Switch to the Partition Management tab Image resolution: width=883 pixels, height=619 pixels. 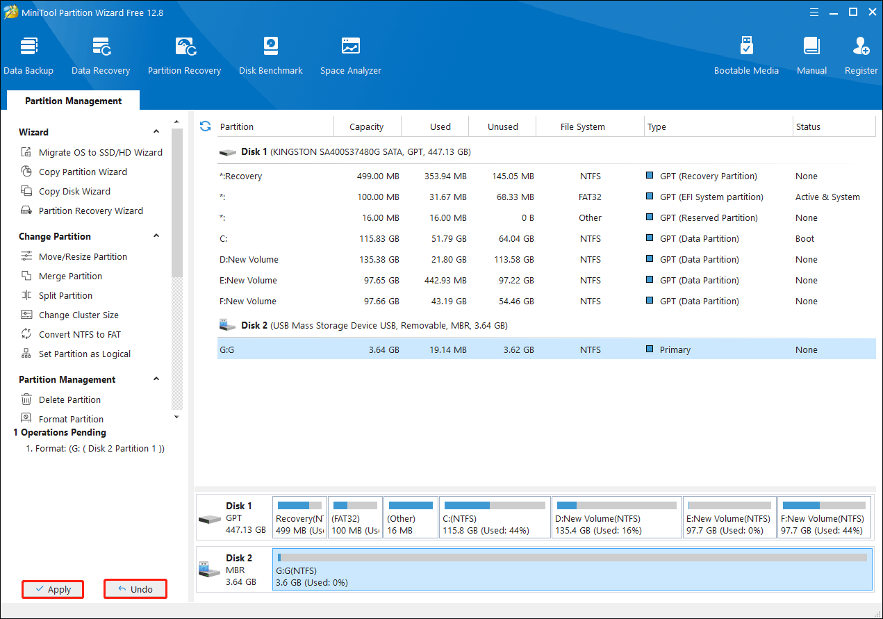point(73,101)
